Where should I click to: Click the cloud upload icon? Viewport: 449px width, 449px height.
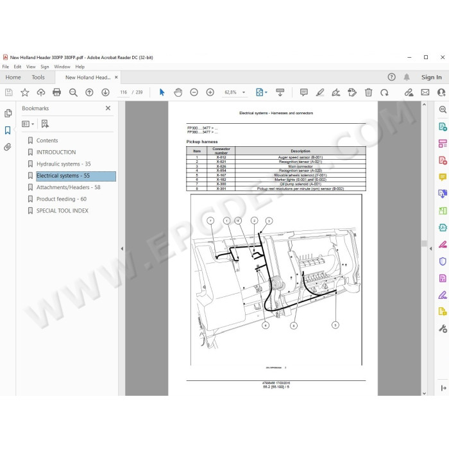pos(41,92)
